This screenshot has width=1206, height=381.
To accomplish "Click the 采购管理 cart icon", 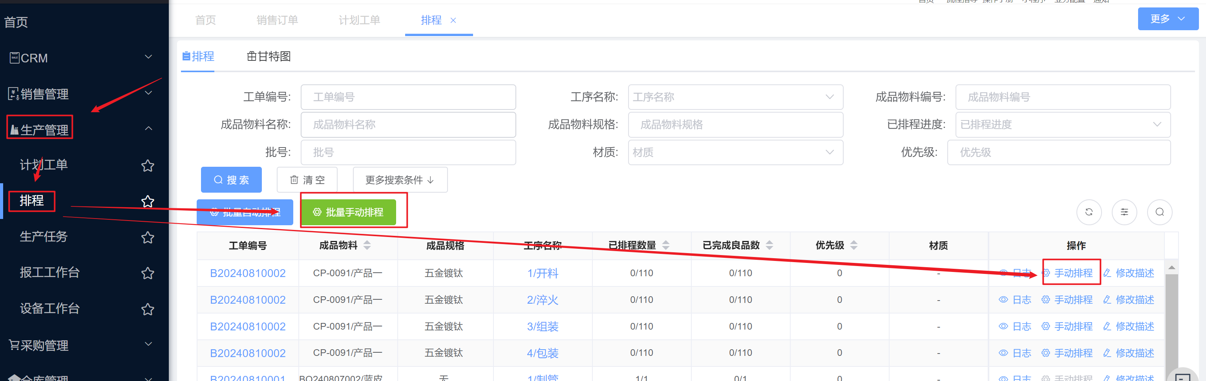I will [x=14, y=345].
